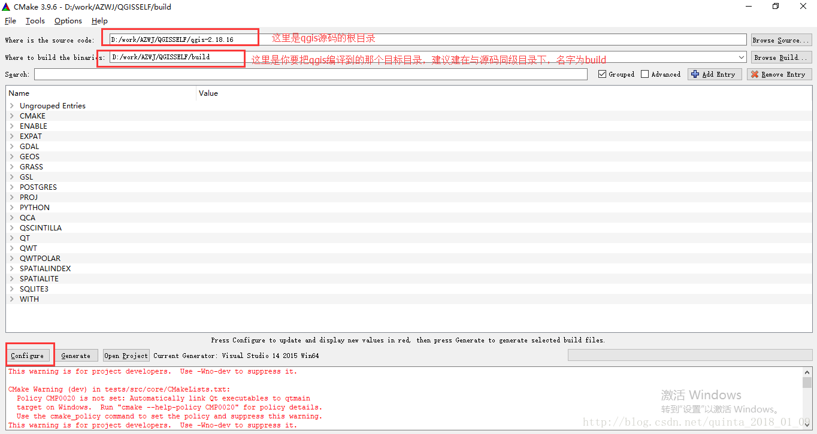817x434 pixels.
Task: Open the Tools menu
Action: [x=35, y=21]
